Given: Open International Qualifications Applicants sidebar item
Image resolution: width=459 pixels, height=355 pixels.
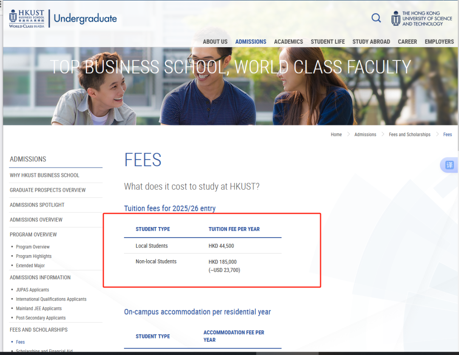Looking at the screenshot, I should (x=51, y=299).
